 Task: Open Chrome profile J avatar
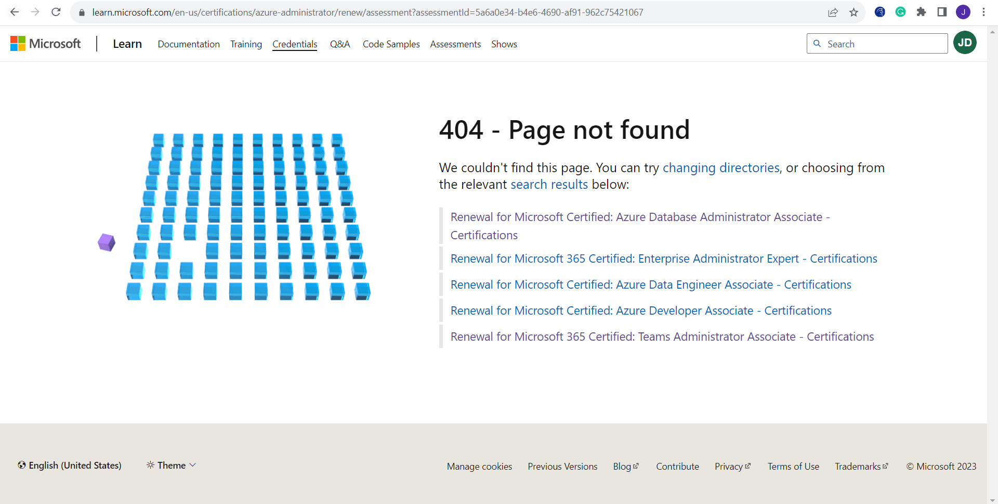[x=963, y=12]
